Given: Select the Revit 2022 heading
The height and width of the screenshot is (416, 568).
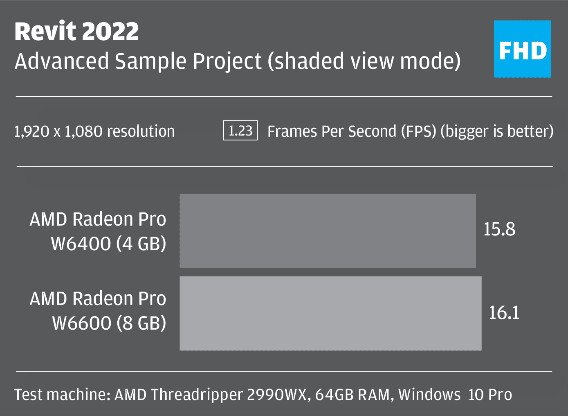Looking at the screenshot, I should [x=76, y=32].
